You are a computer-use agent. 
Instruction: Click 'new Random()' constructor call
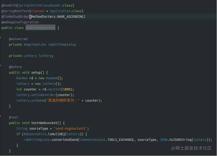click(x=50, y=78)
